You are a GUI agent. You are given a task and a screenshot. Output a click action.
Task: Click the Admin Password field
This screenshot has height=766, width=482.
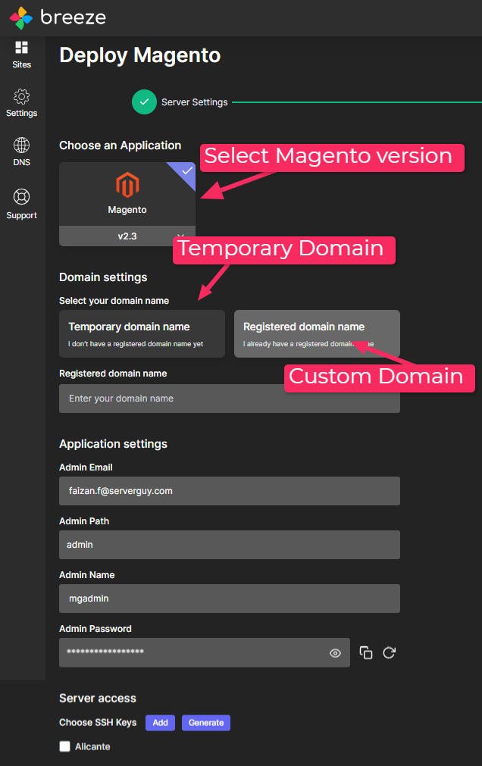tap(205, 652)
